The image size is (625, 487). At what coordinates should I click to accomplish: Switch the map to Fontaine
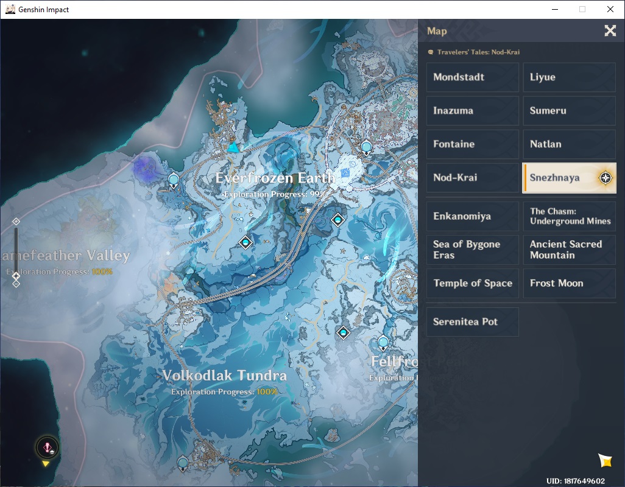click(x=472, y=144)
